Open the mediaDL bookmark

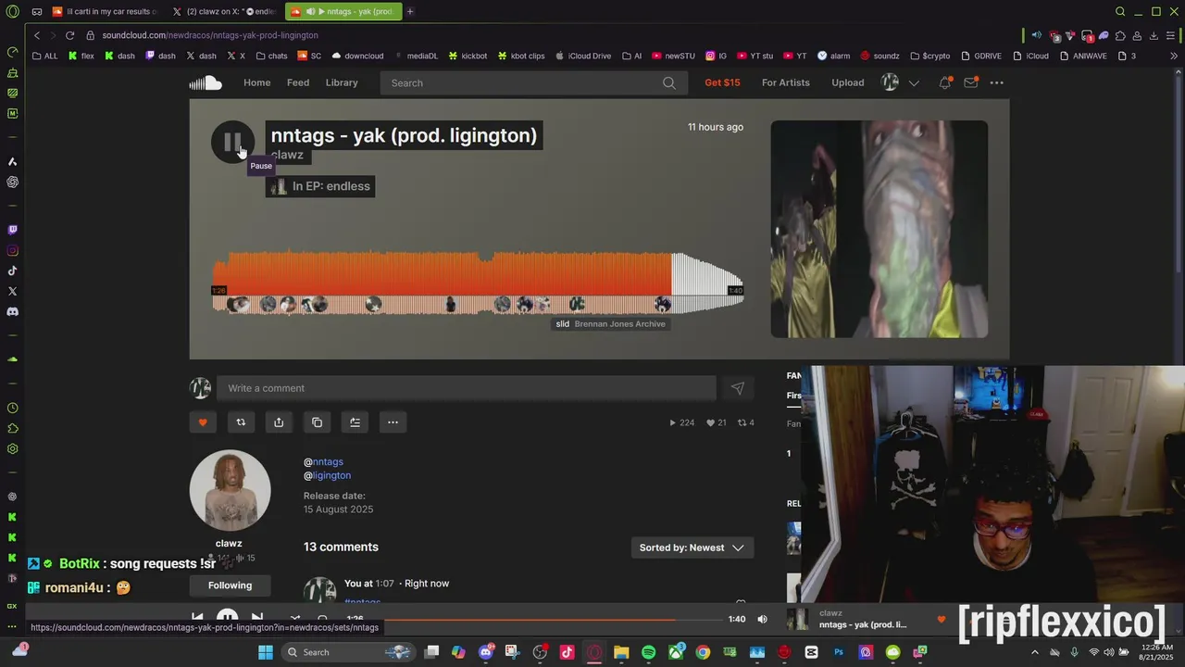tap(416, 56)
